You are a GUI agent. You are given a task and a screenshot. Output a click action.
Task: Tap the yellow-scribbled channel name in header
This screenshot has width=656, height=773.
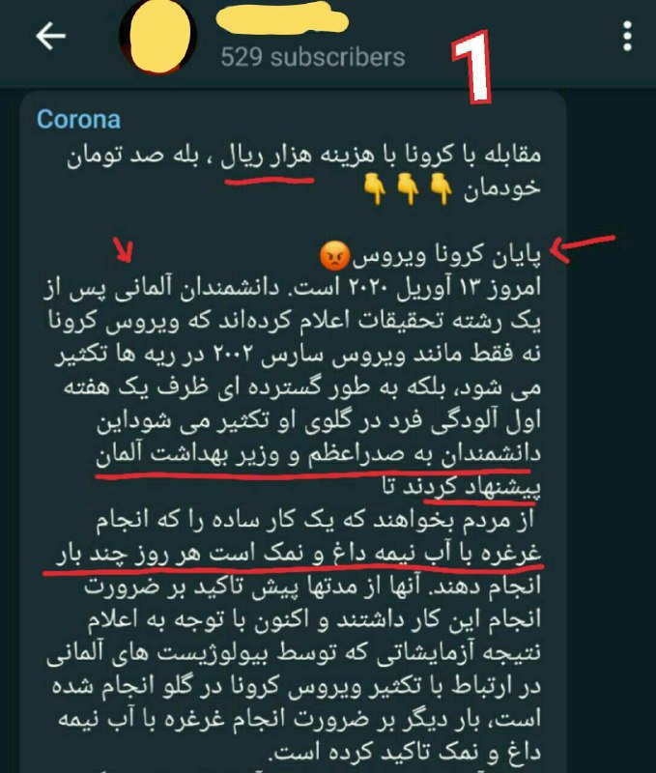point(282,20)
